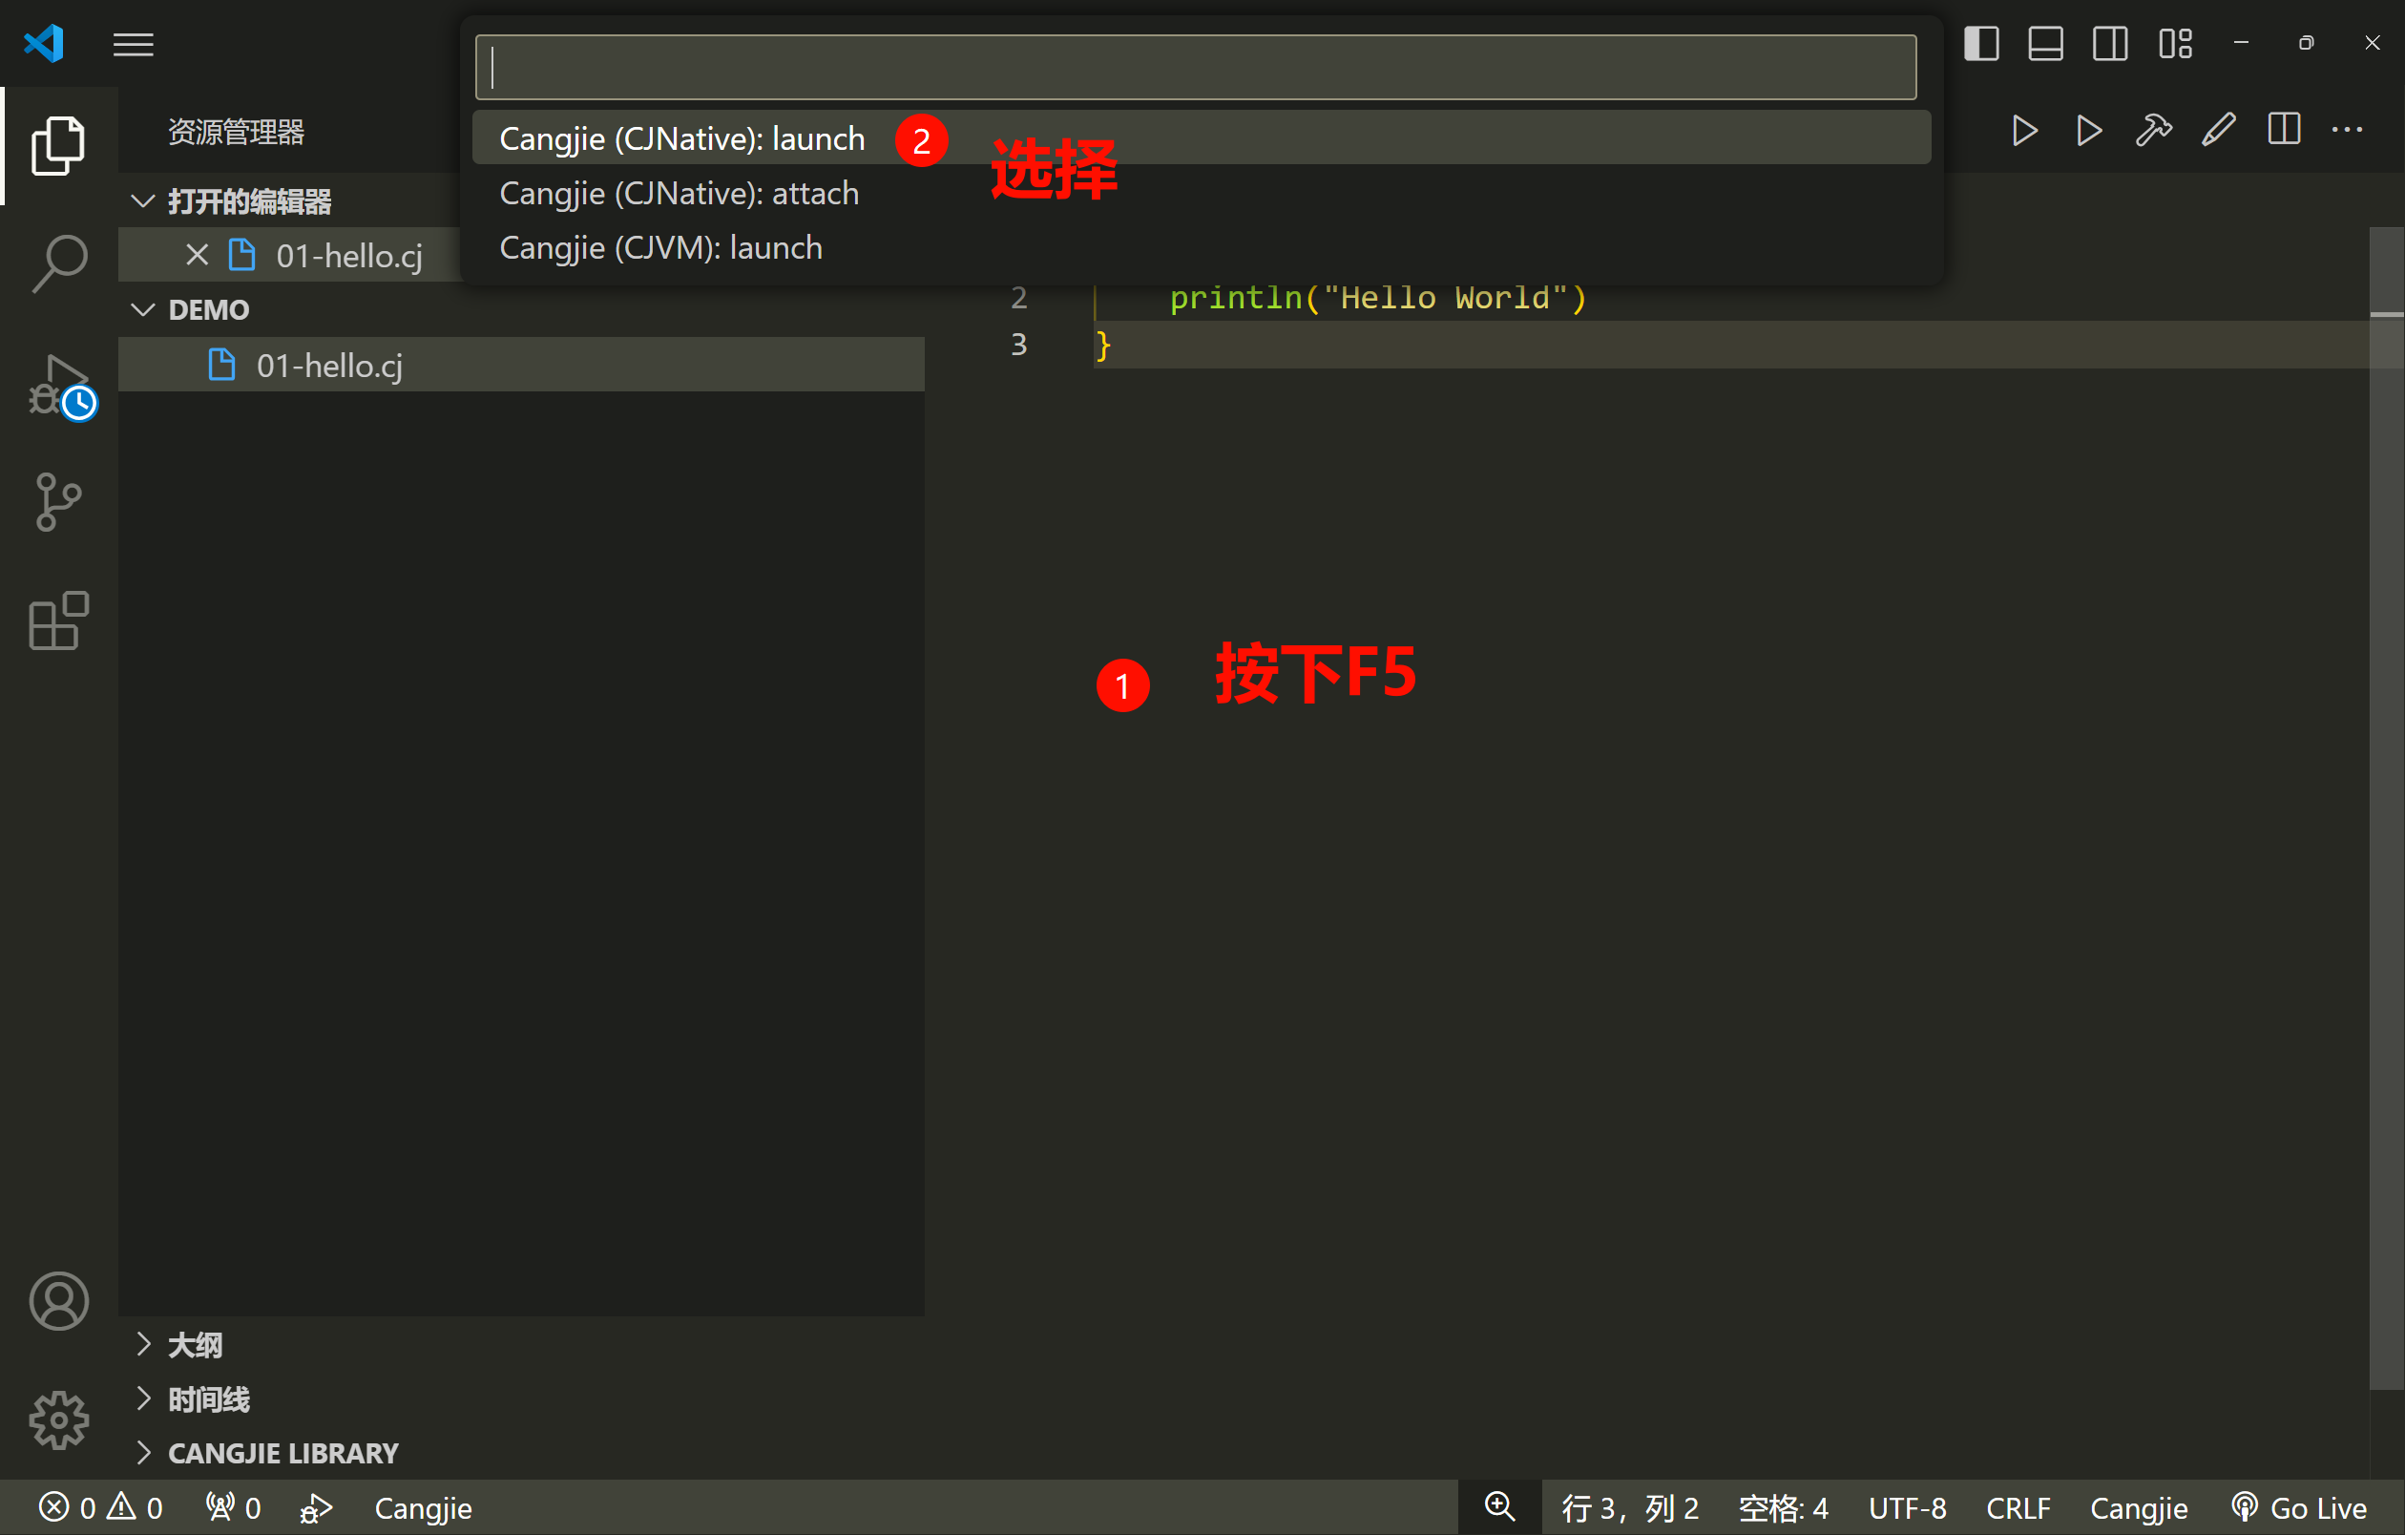Select Cangjie (CJNative): launch option
The height and width of the screenshot is (1535, 2405).
(x=682, y=138)
